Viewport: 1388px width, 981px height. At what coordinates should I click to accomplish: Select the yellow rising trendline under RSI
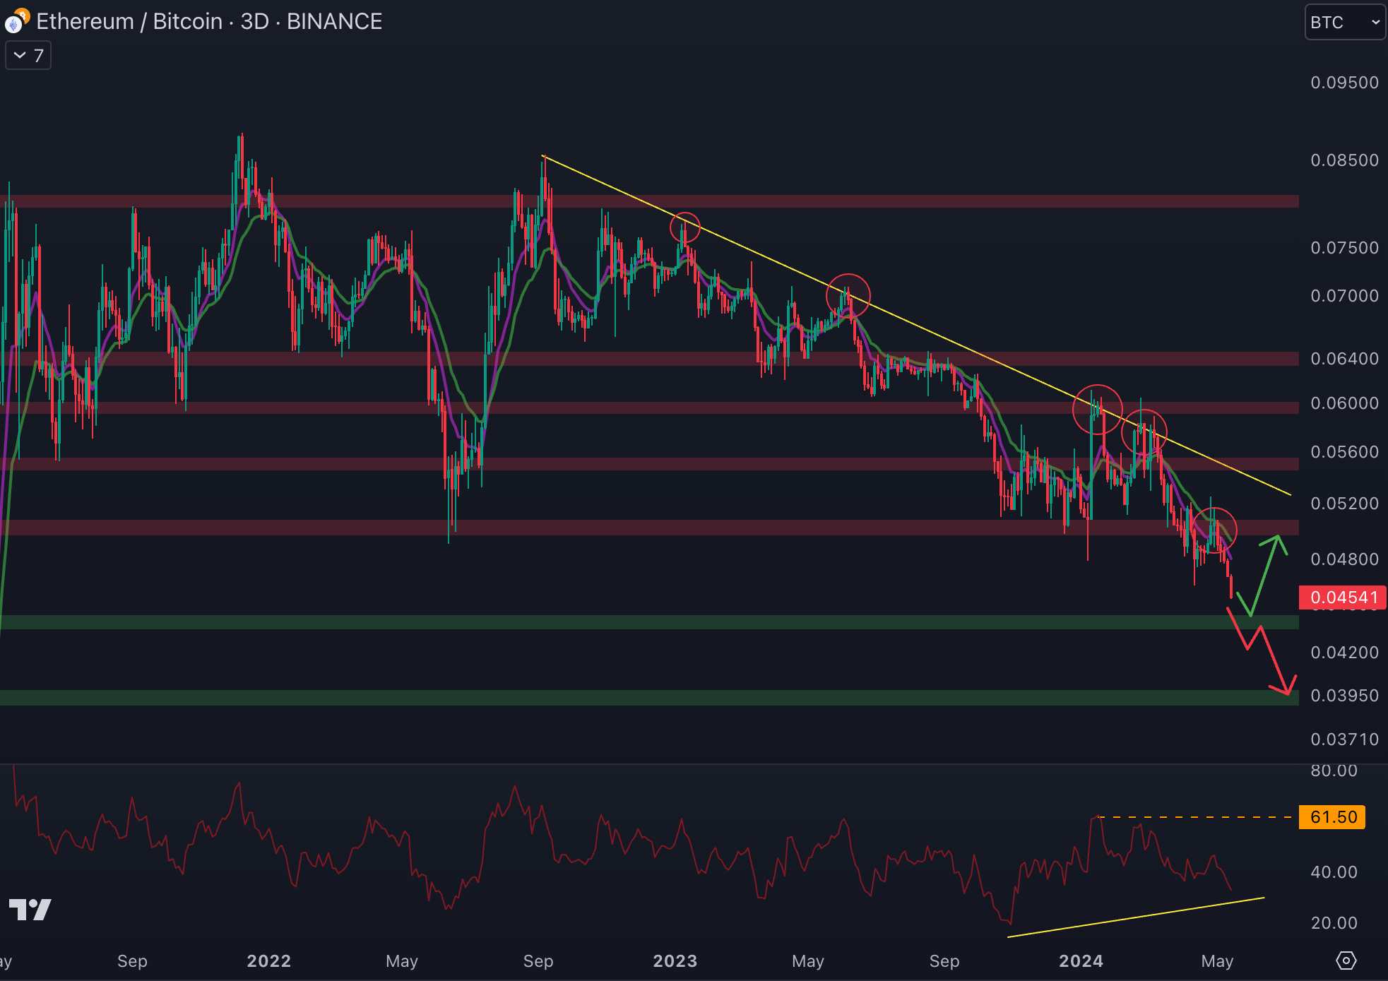pos(1130,917)
